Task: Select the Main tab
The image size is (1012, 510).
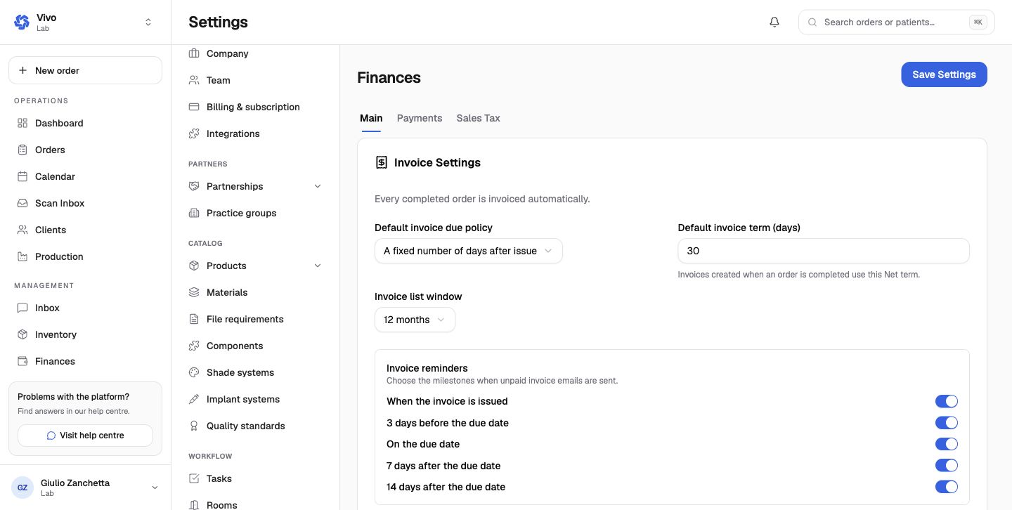Action: tap(371, 118)
